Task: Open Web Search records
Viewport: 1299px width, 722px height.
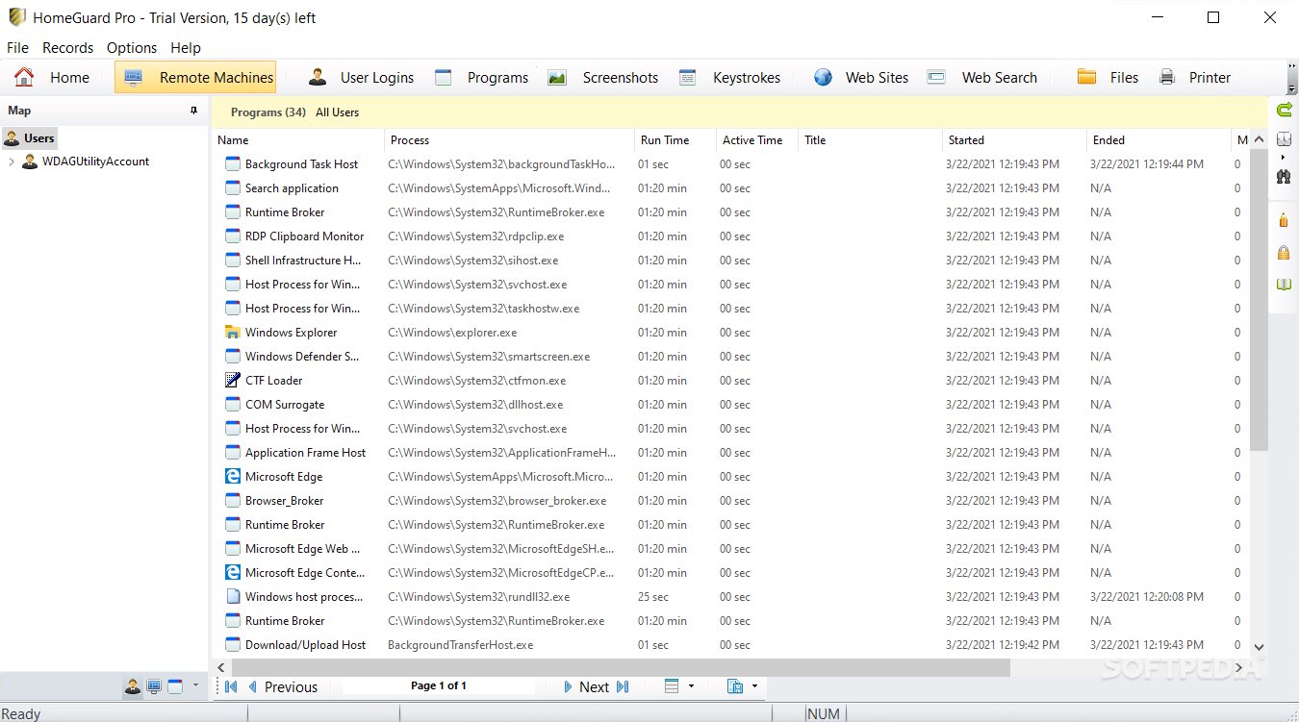Action: pyautogui.click(x=982, y=78)
